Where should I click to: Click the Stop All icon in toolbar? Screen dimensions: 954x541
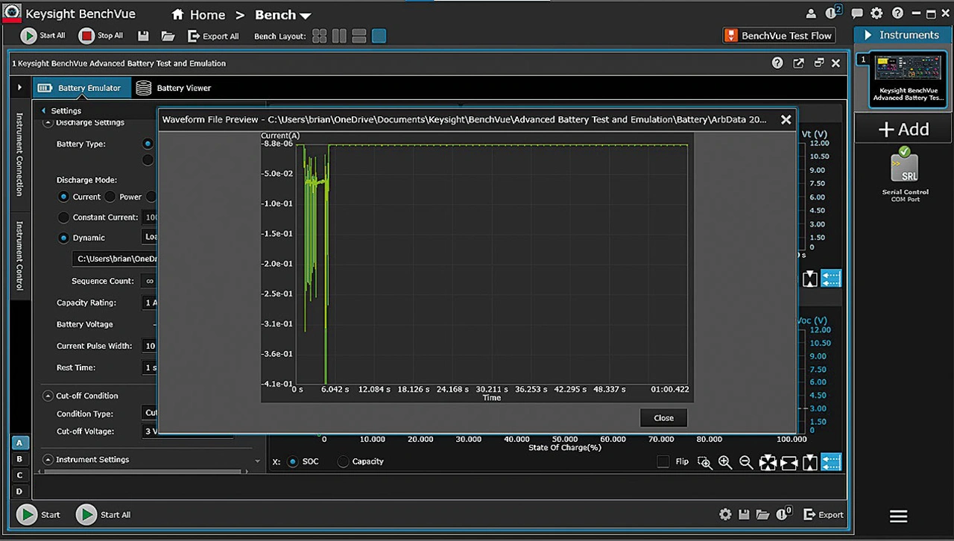(87, 36)
